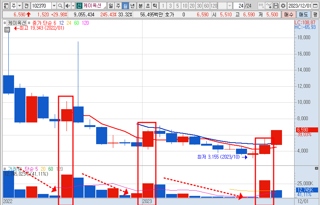Click the small square before 거래량 legend
Image resolution: width=320 pixels, height=205 pixels.
coord(5,169)
